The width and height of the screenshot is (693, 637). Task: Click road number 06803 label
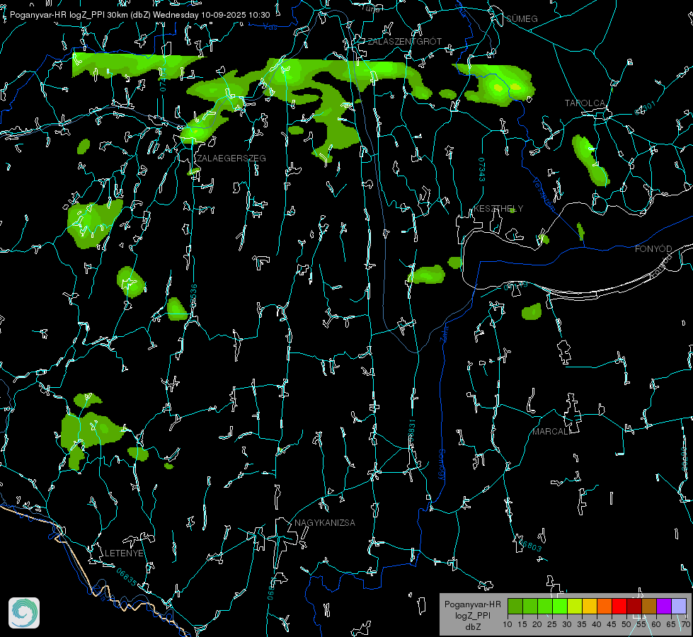(530, 544)
